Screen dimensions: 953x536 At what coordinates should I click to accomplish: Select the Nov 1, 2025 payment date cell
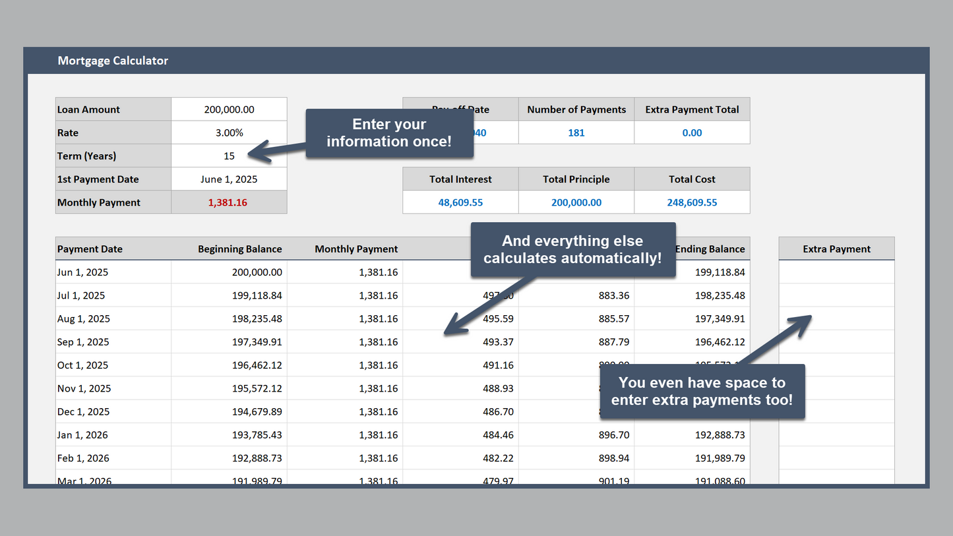pyautogui.click(x=113, y=388)
